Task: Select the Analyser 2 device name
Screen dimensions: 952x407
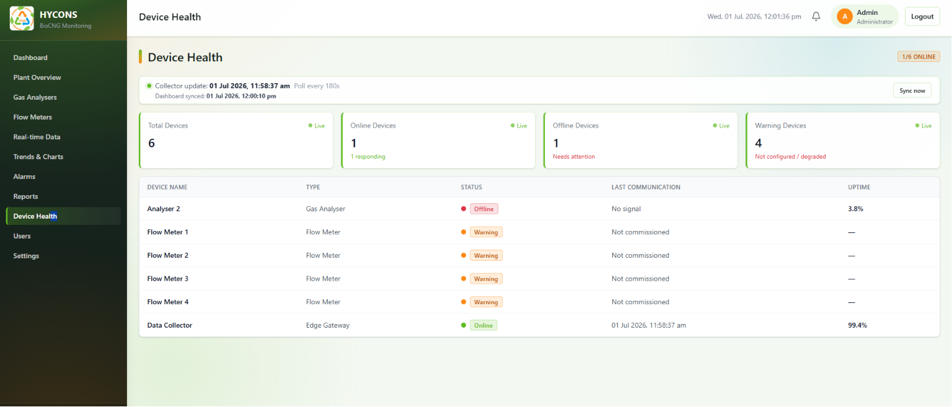Action: click(164, 209)
